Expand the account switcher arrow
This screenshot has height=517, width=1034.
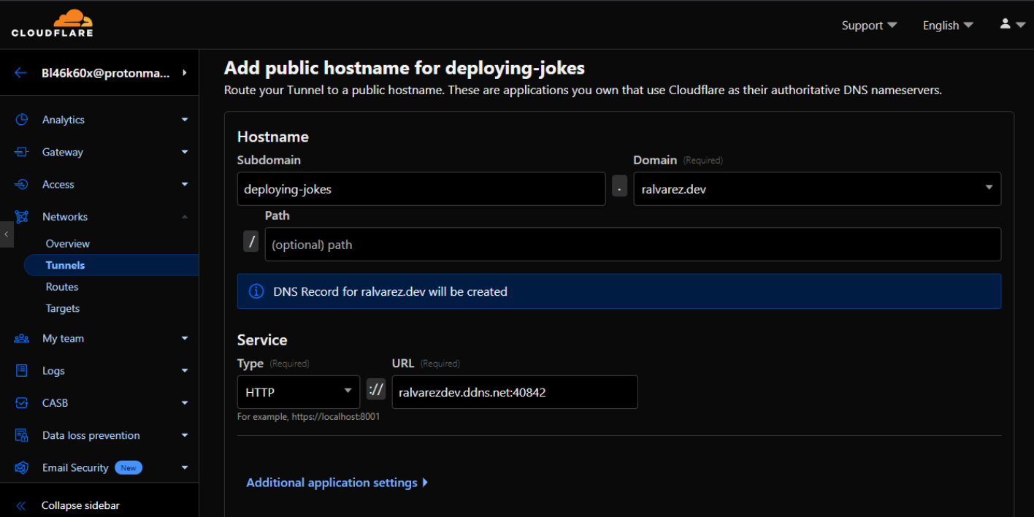(184, 73)
